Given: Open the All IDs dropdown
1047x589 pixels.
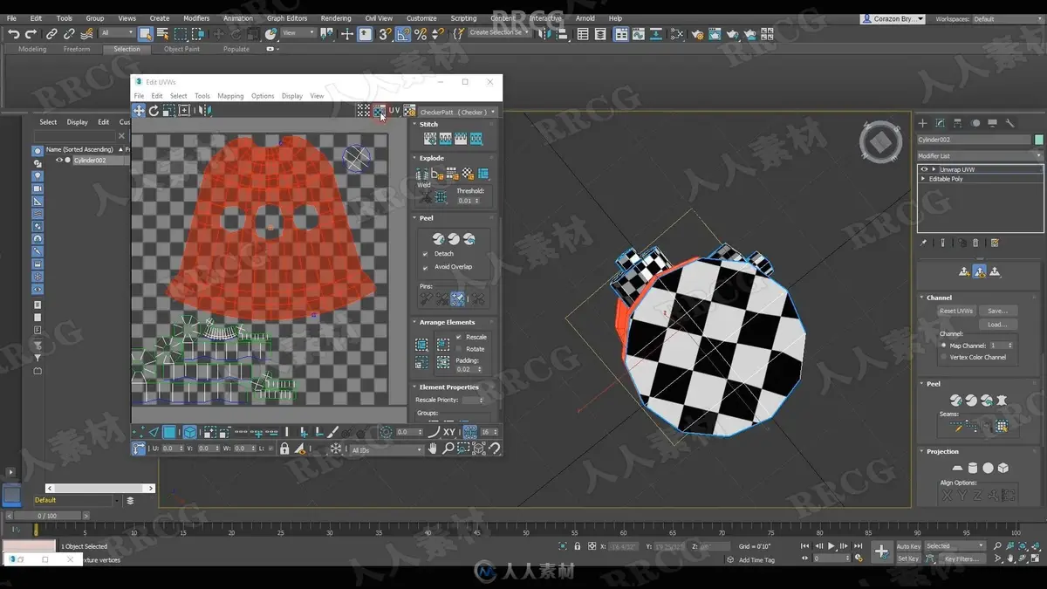Looking at the screenshot, I should pos(386,449).
